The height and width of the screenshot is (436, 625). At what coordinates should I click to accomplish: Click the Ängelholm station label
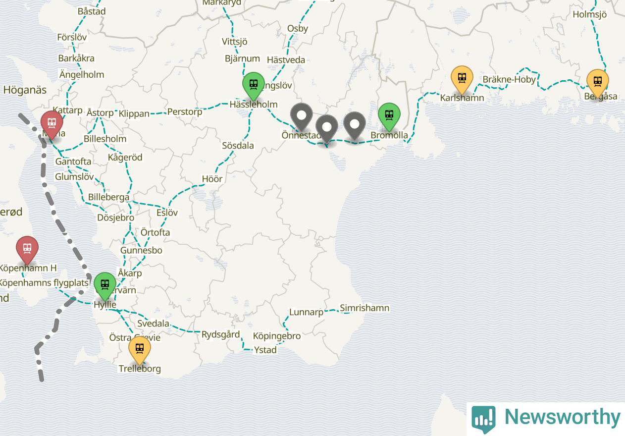tap(82, 75)
